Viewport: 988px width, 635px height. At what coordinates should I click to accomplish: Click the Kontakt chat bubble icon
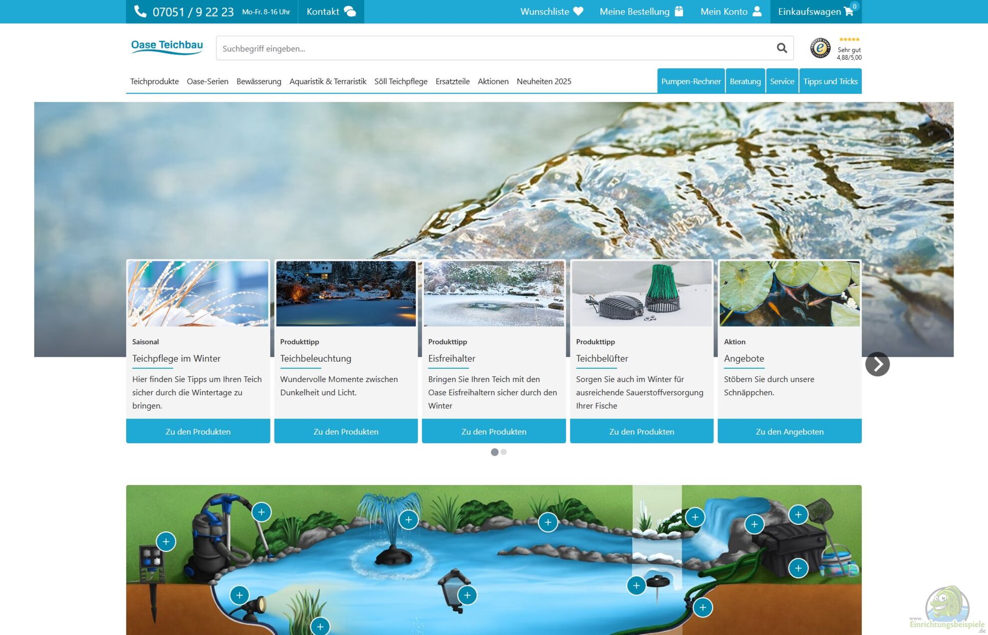point(350,11)
